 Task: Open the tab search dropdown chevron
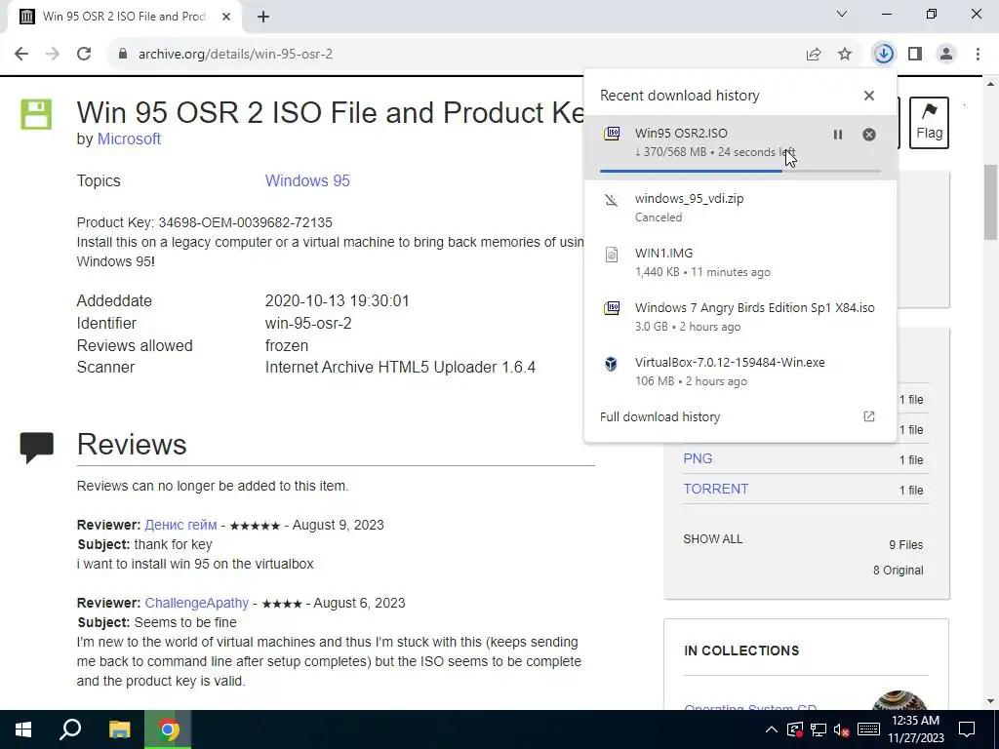click(842, 14)
